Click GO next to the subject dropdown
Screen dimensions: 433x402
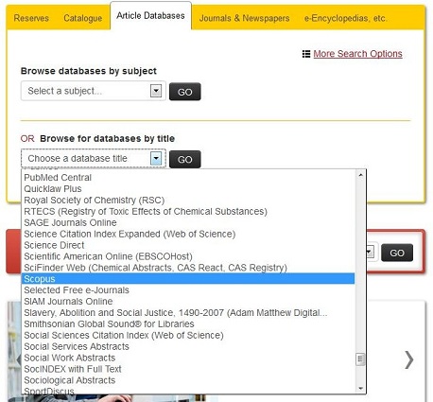(x=184, y=92)
